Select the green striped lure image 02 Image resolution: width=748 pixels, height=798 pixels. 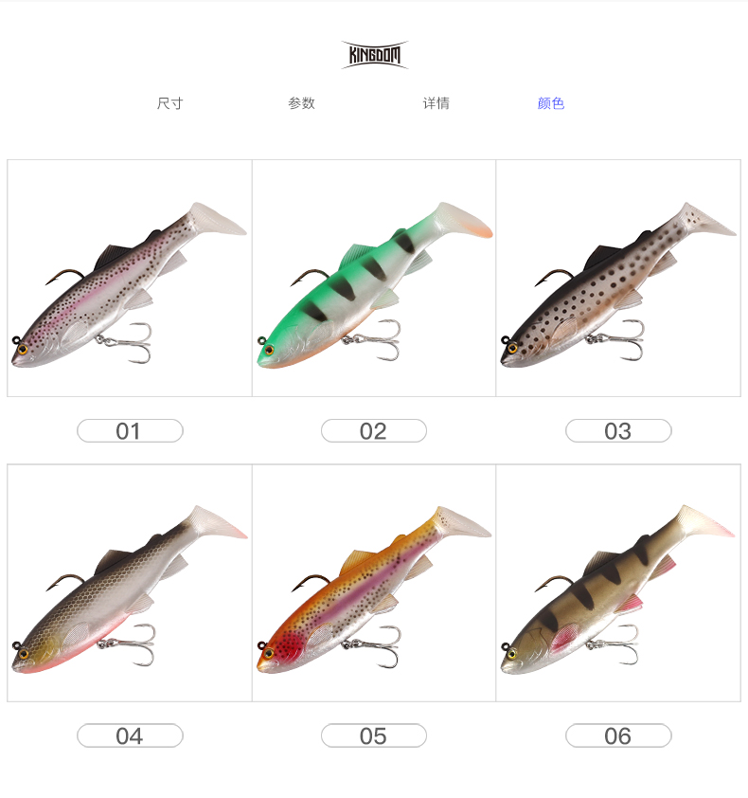[x=374, y=278]
